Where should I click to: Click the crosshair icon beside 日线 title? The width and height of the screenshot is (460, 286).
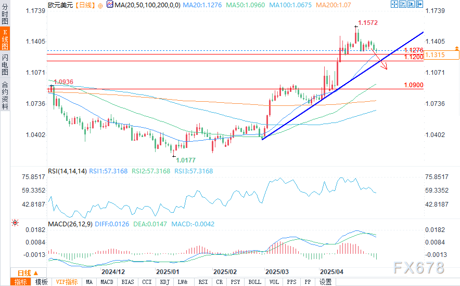click(x=100, y=6)
